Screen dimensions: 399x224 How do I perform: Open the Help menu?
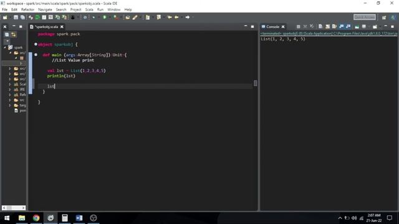click(128, 9)
